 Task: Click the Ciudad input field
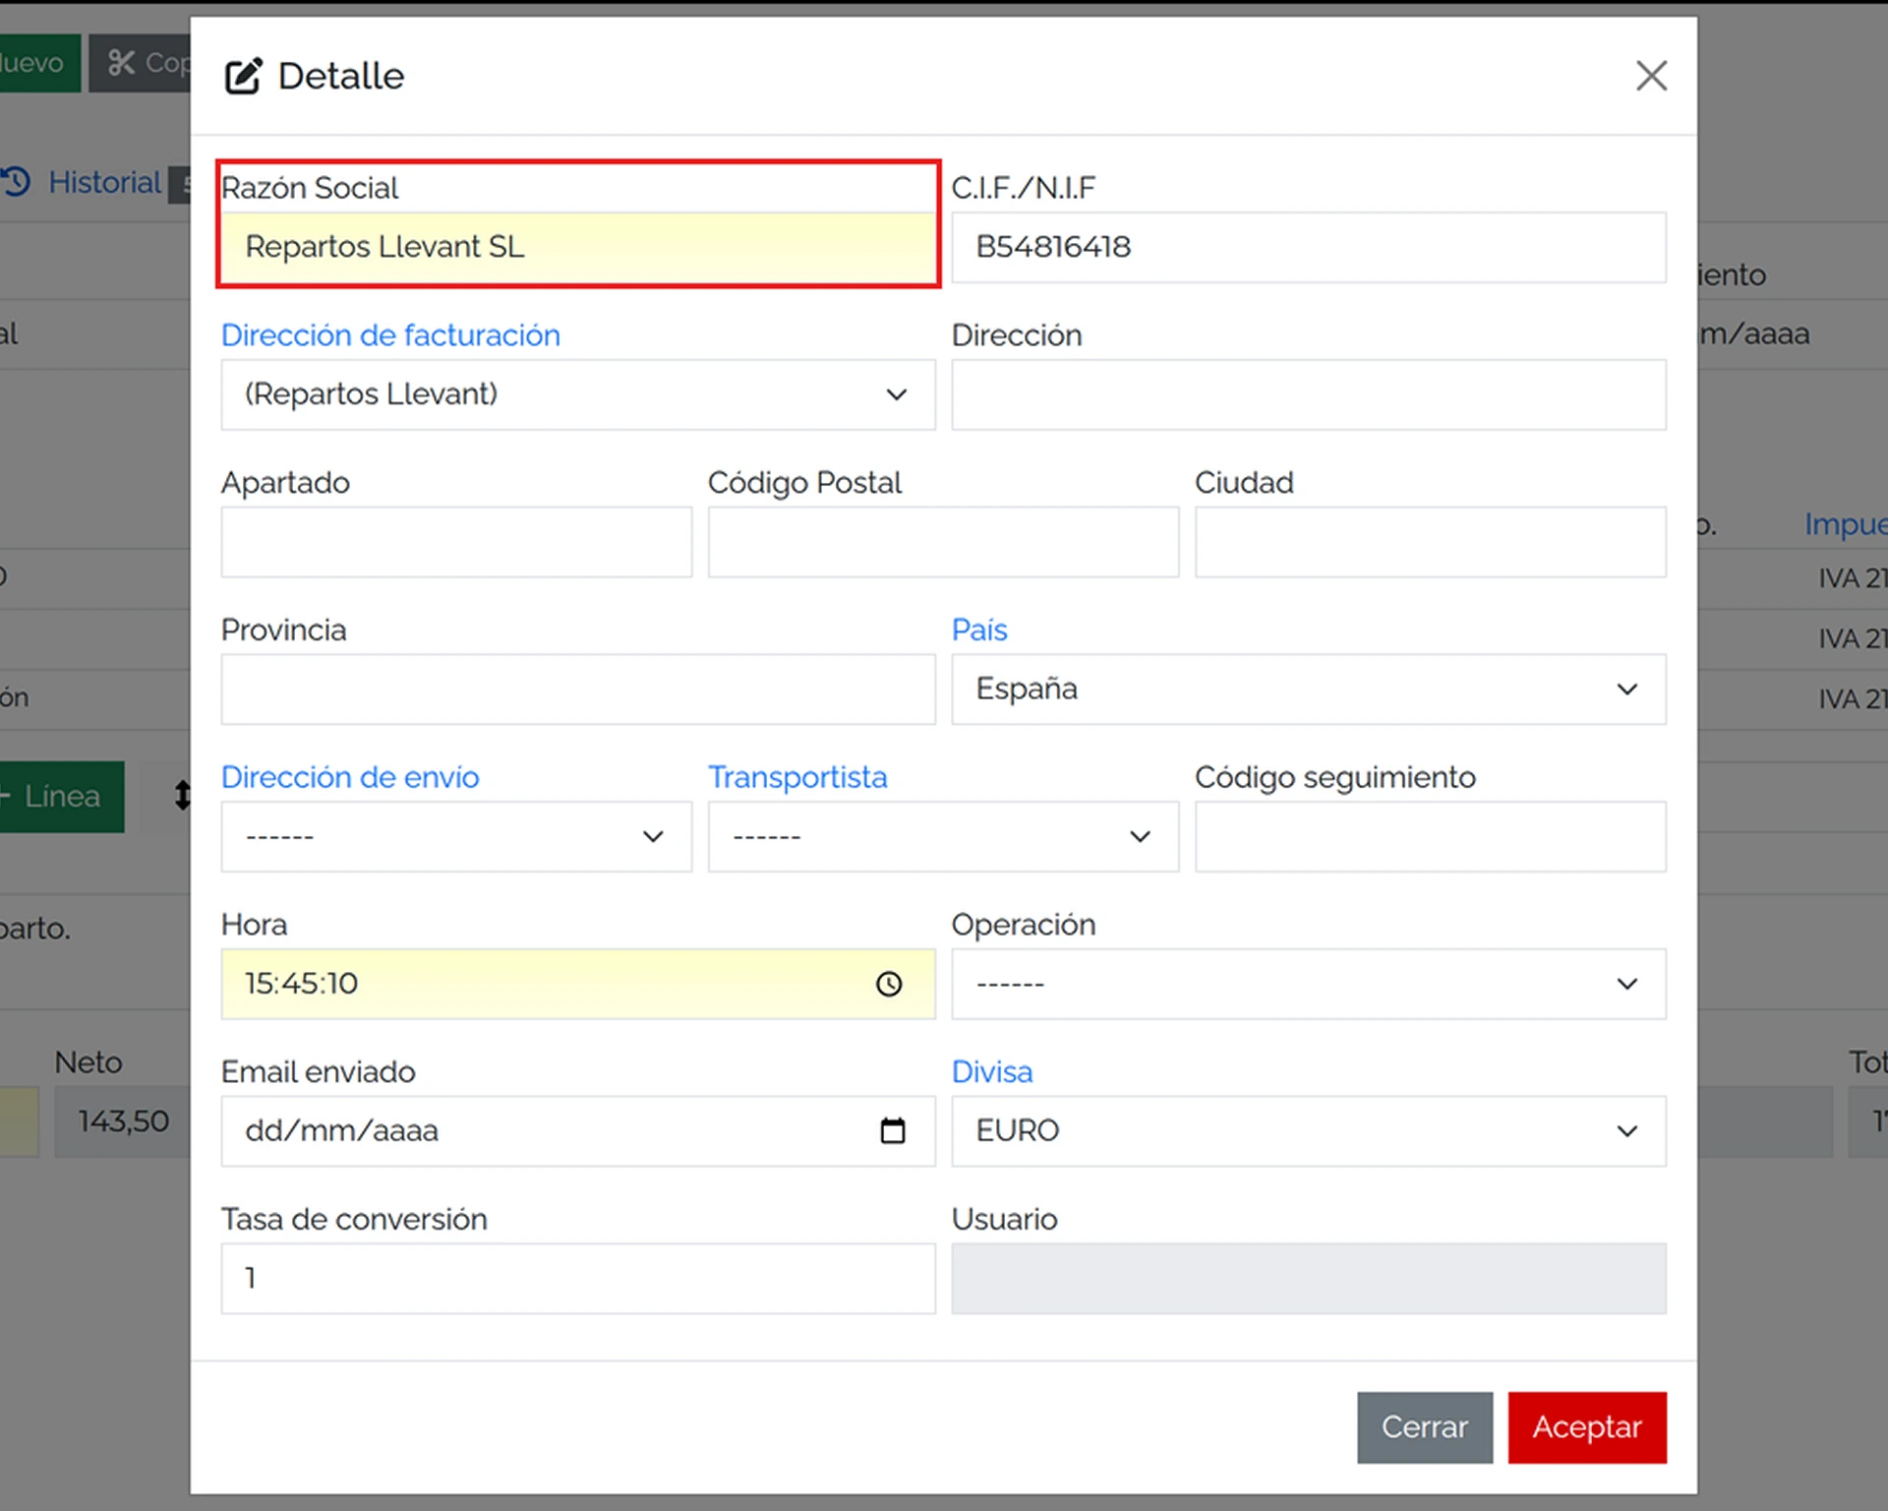pyautogui.click(x=1430, y=542)
